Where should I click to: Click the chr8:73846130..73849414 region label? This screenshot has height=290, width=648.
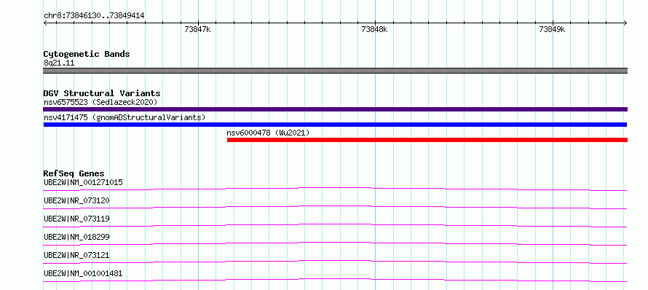pyautogui.click(x=94, y=16)
